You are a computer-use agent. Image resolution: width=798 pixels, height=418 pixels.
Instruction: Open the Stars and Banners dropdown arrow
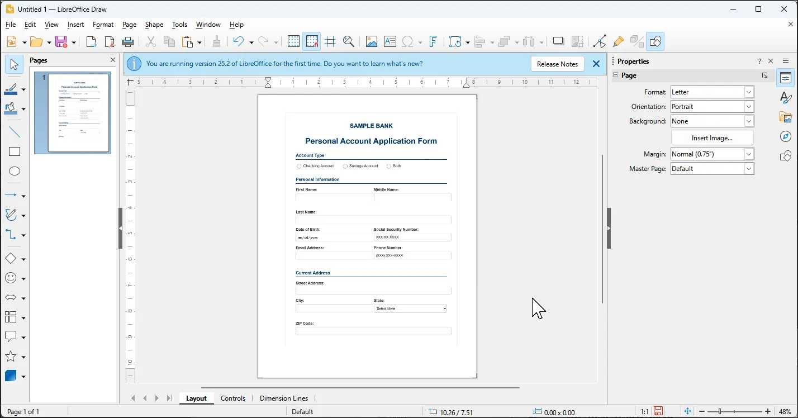point(23,357)
